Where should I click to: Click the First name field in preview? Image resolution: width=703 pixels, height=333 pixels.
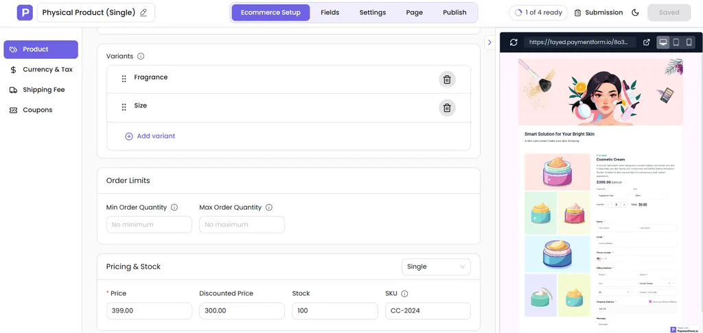pos(616,228)
